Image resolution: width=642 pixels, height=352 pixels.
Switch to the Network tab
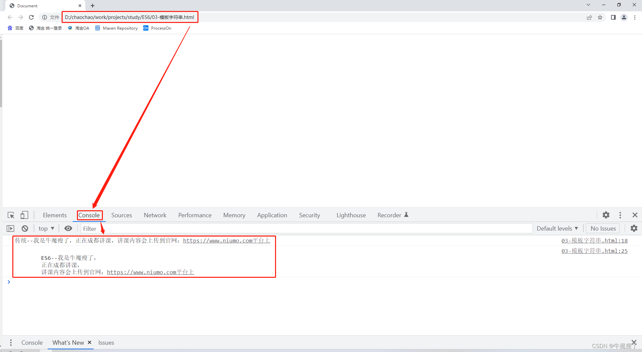coord(155,215)
